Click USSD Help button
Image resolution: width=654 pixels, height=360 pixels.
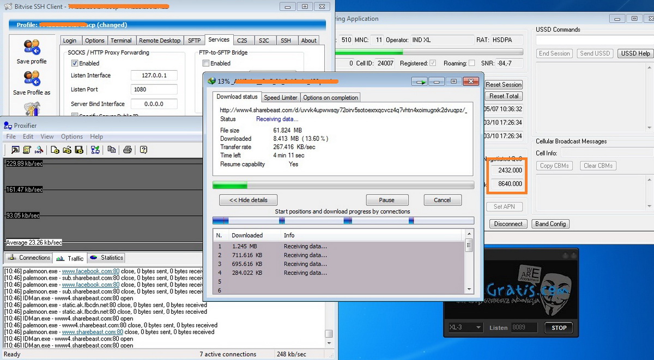(636, 53)
